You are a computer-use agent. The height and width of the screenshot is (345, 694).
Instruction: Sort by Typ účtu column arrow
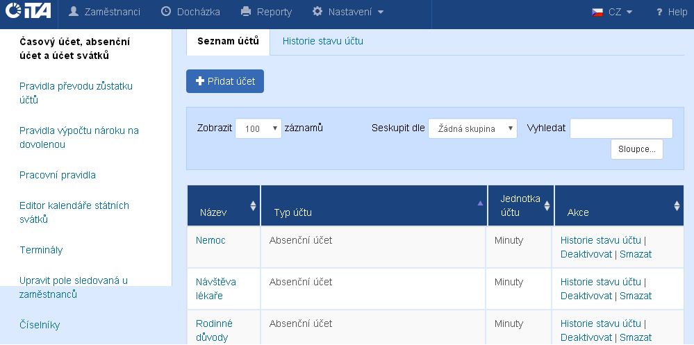tap(479, 203)
